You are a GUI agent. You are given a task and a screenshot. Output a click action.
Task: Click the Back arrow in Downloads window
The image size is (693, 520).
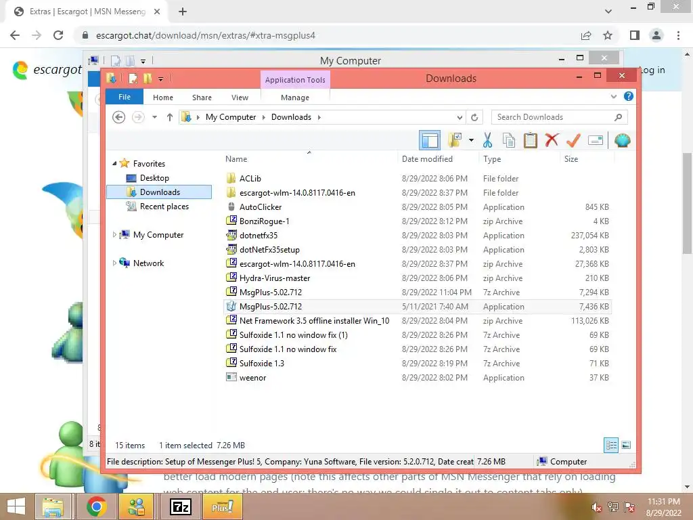pos(118,117)
